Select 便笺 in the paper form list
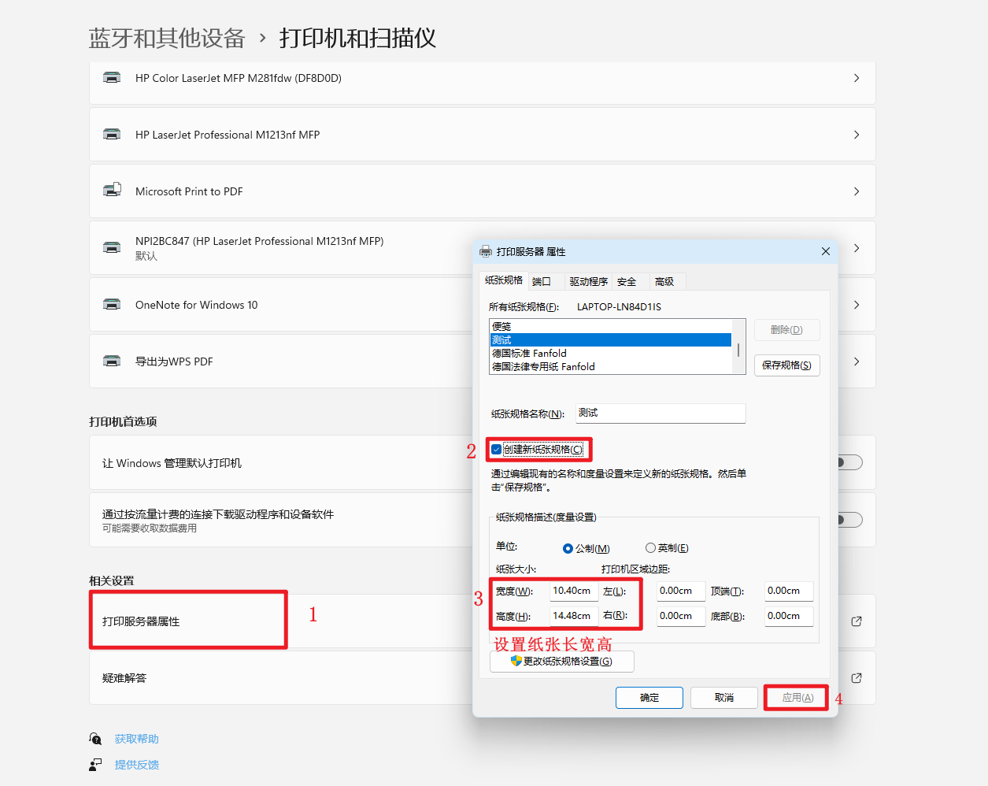The image size is (988, 786). point(611,326)
